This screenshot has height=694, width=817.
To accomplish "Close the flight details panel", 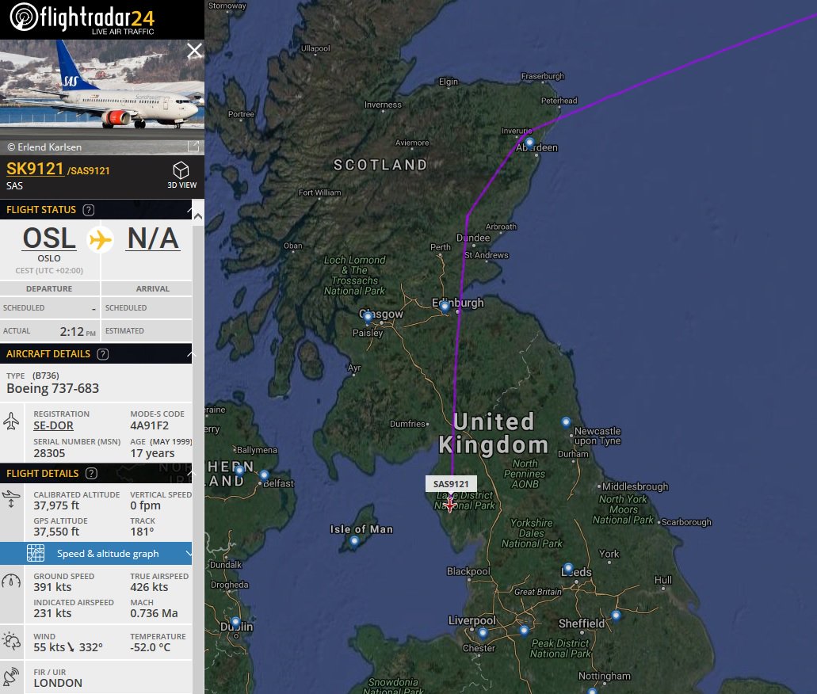I will (194, 51).
